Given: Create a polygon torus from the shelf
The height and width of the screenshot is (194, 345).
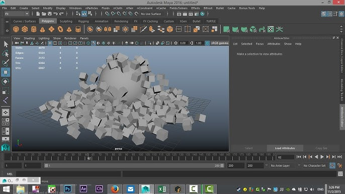Looking at the screenshot, I should 60,29.
